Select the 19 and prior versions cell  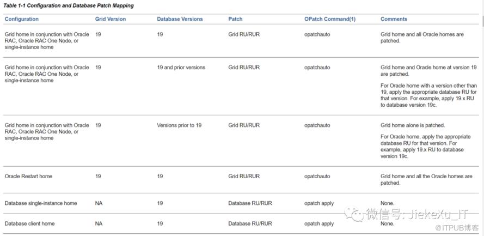click(x=181, y=68)
